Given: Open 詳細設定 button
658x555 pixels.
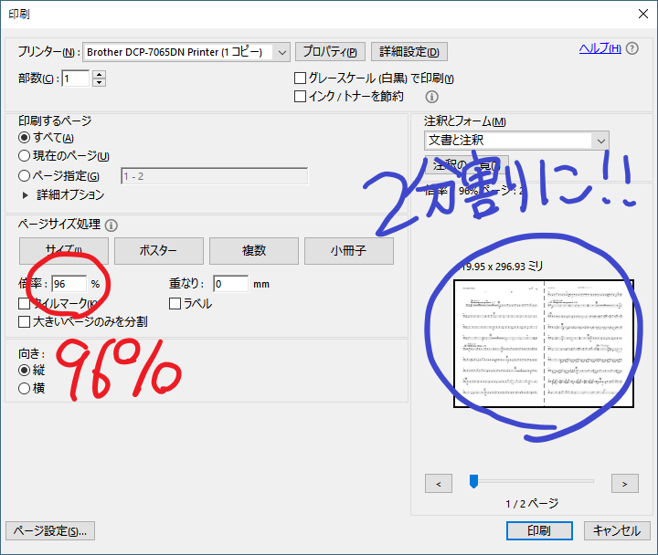Looking at the screenshot, I should (x=409, y=51).
